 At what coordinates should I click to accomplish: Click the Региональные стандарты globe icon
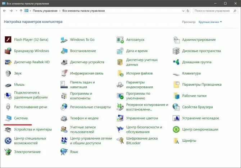[64, 107]
